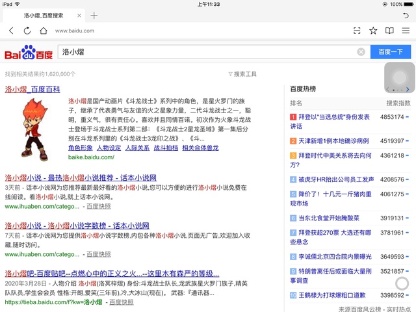Open the 洛小熠_百度百科 result

pyautogui.click(x=32, y=89)
